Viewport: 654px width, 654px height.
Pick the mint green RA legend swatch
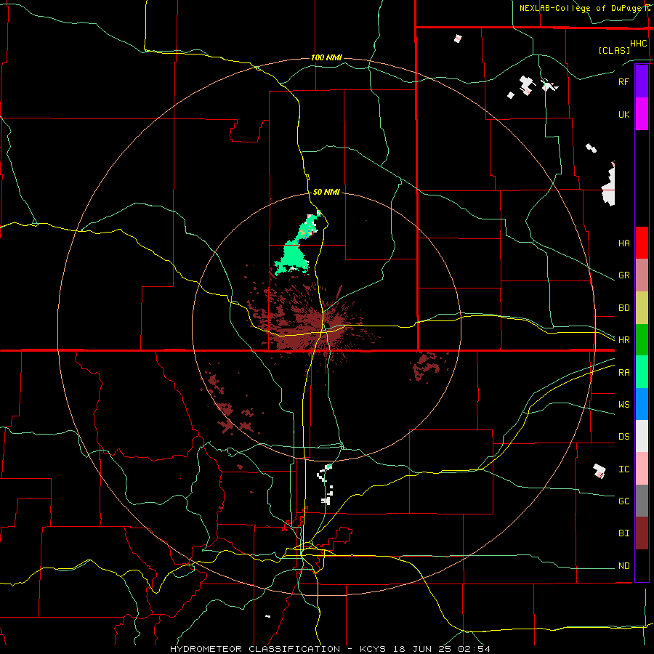point(642,372)
